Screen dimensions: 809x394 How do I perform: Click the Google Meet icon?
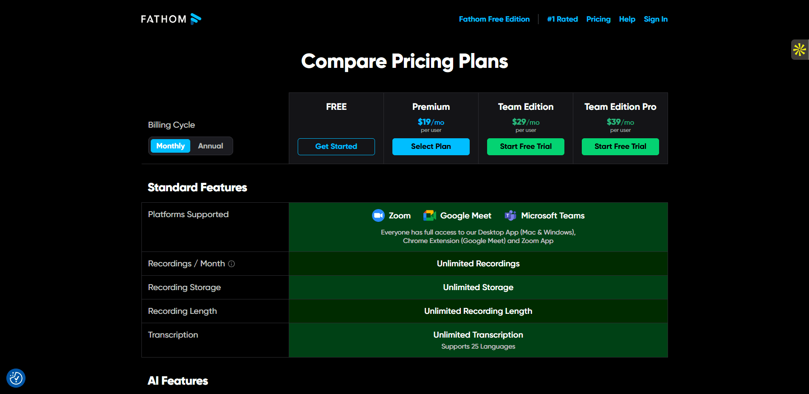click(x=430, y=215)
